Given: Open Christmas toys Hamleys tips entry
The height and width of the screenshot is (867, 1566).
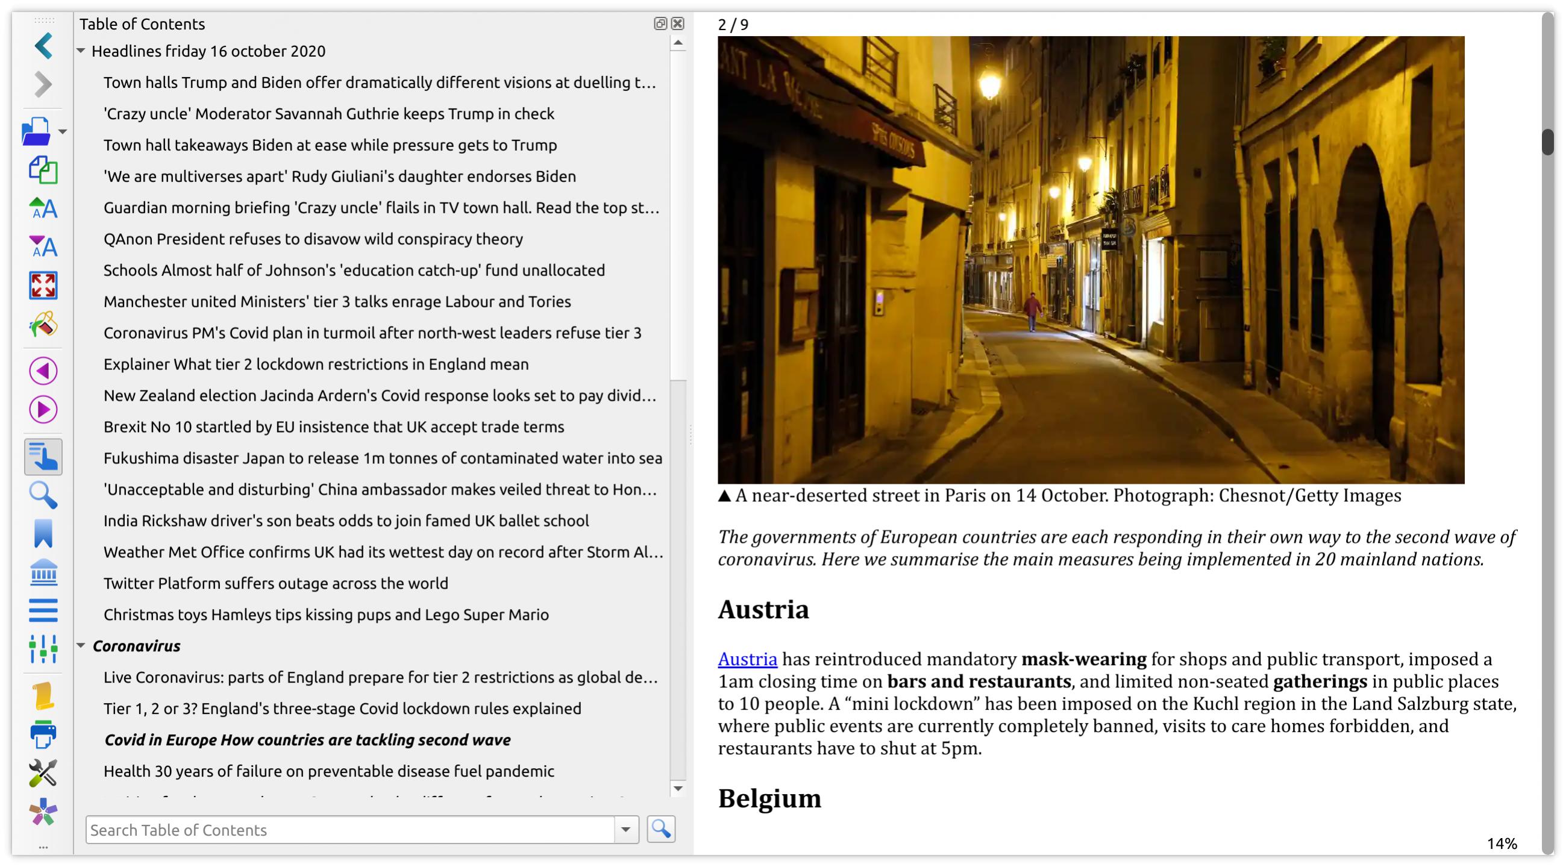Looking at the screenshot, I should 327,615.
